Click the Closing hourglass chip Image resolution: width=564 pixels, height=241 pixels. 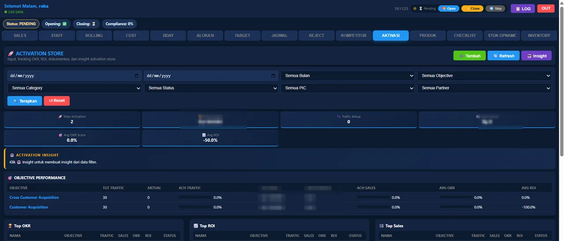tap(86, 24)
